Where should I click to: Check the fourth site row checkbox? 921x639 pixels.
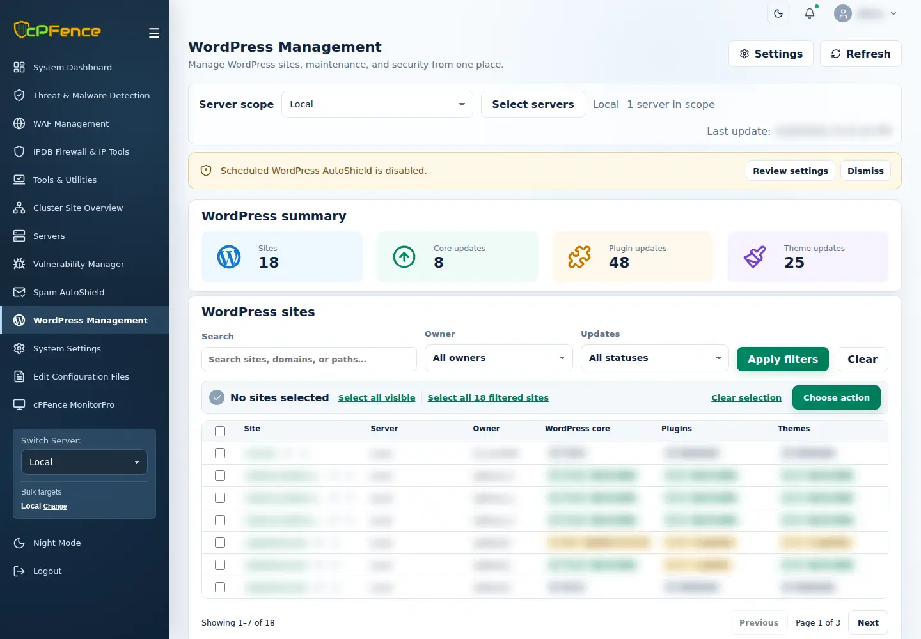click(220, 520)
